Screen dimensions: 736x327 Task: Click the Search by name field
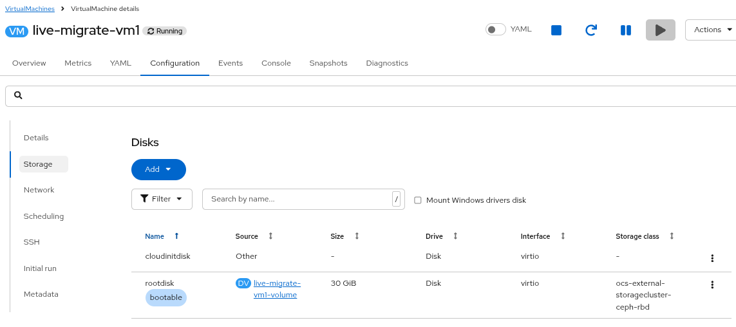(x=297, y=199)
